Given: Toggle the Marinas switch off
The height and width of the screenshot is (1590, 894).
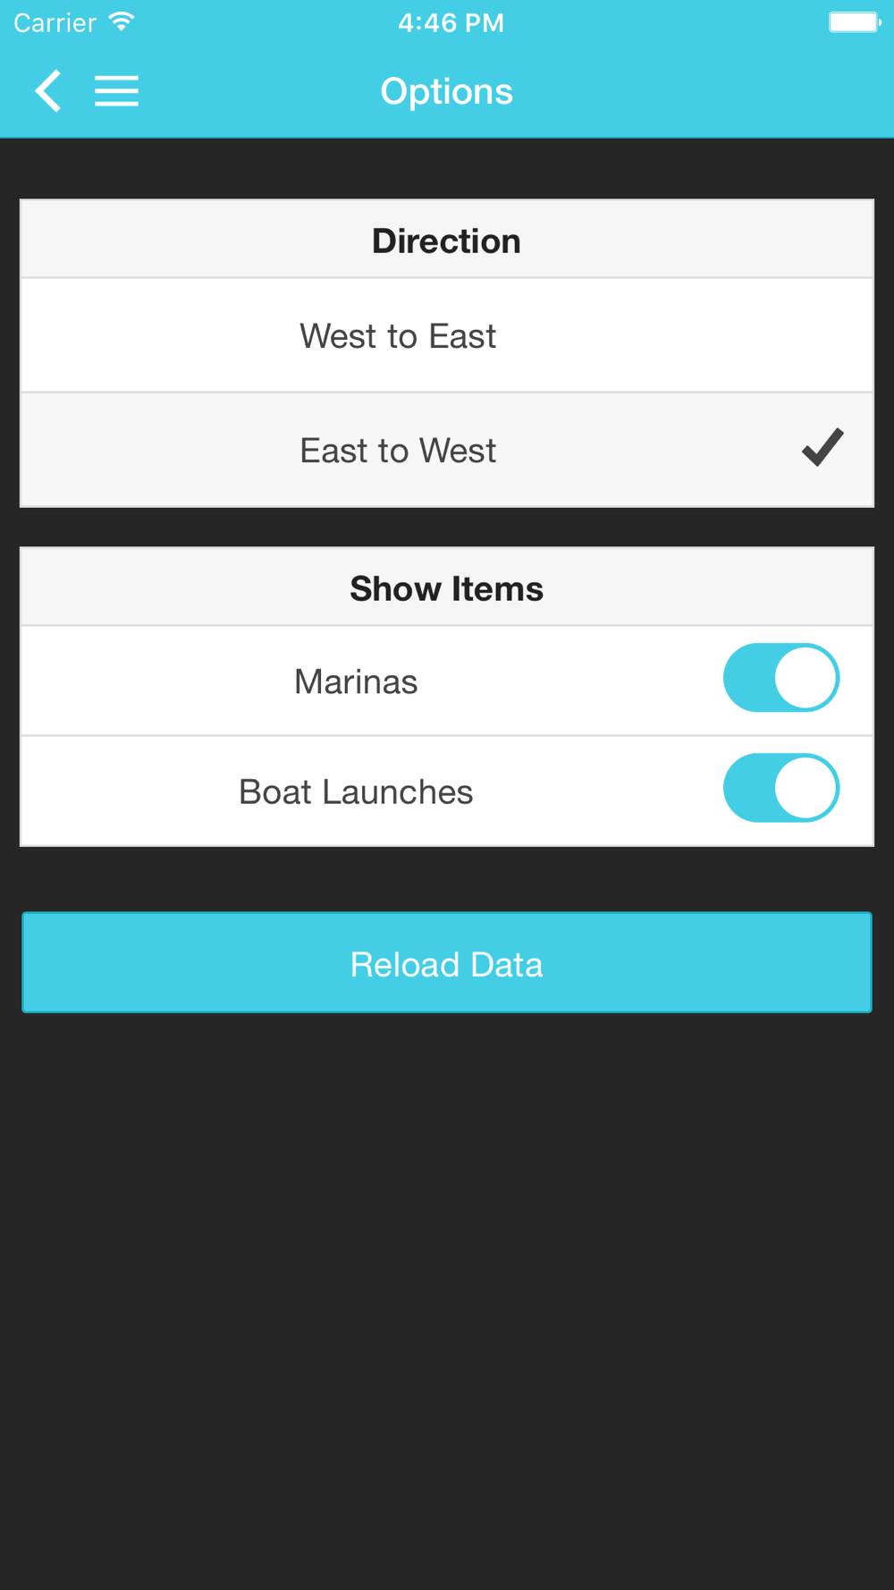Looking at the screenshot, I should point(781,678).
